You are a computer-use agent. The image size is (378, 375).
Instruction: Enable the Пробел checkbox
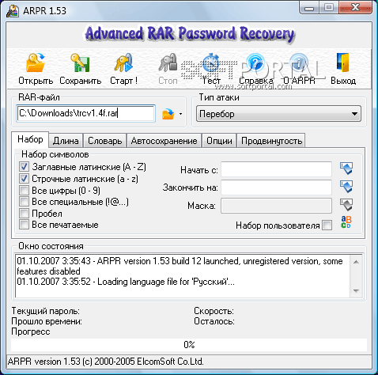24,213
